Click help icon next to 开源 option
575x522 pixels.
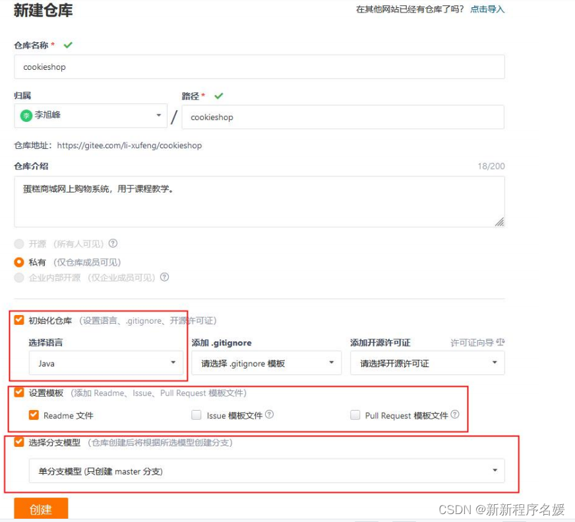click(113, 243)
